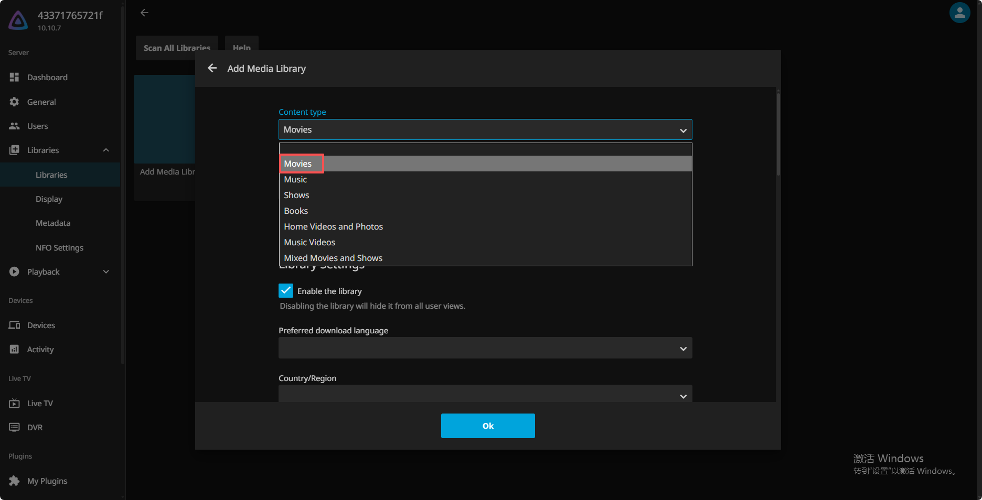The height and width of the screenshot is (500, 982).
Task: Click the My Plugins puzzle icon
Action: pyautogui.click(x=14, y=481)
